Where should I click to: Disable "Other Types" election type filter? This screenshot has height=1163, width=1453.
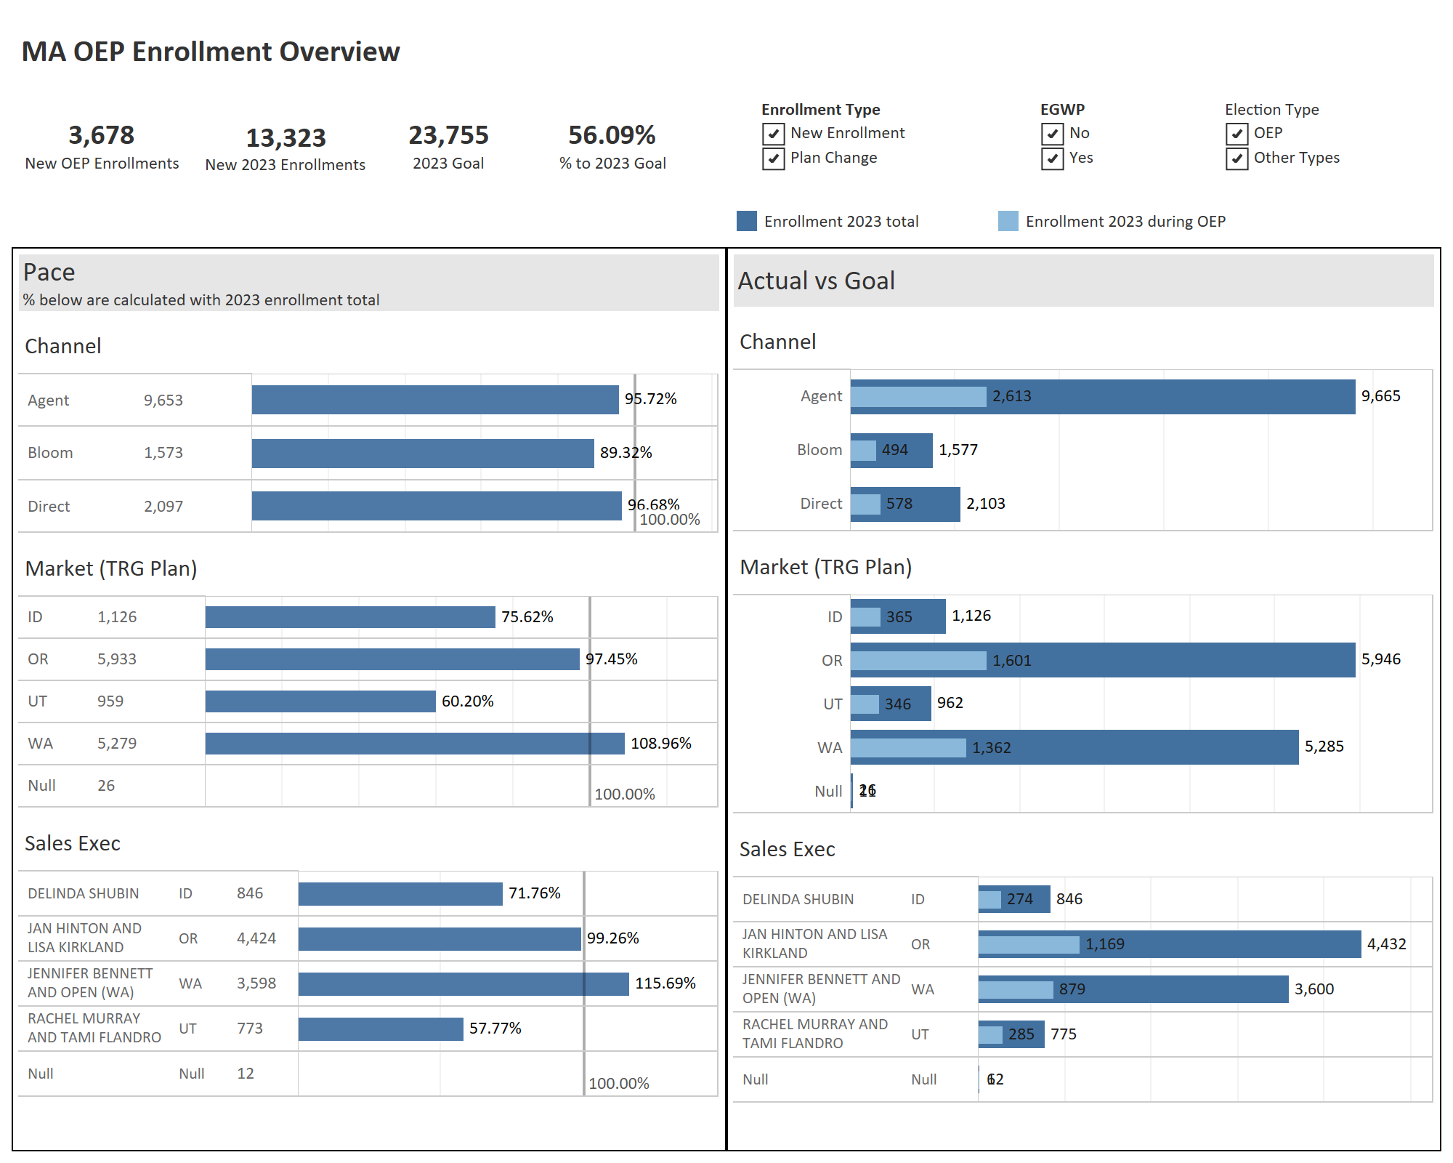pos(1237,158)
